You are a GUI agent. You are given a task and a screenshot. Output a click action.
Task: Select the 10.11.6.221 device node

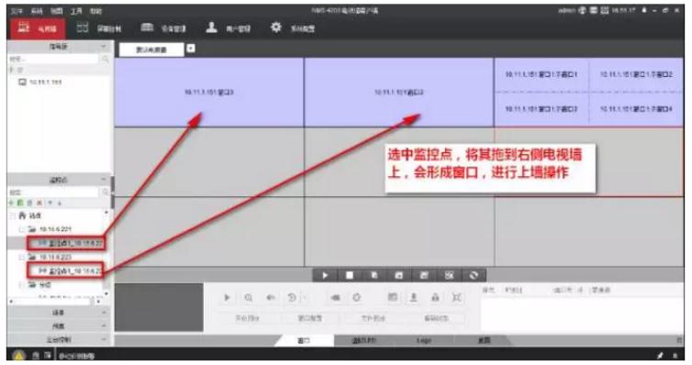[50, 229]
